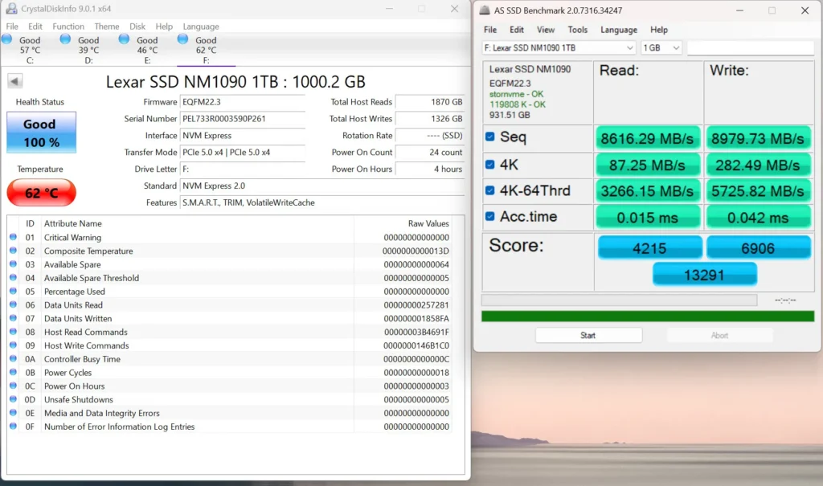Open CrystalDiskInfo Language menu
The image size is (823, 486).
coord(201,27)
